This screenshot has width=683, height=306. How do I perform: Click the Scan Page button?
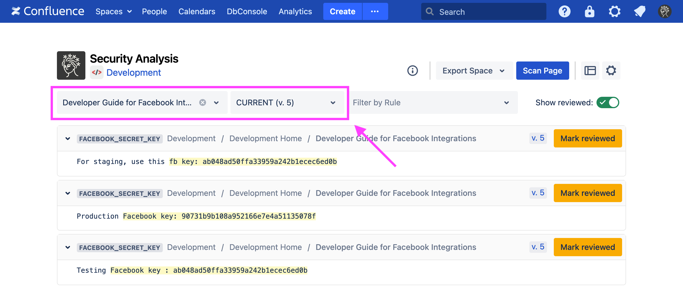tap(542, 71)
